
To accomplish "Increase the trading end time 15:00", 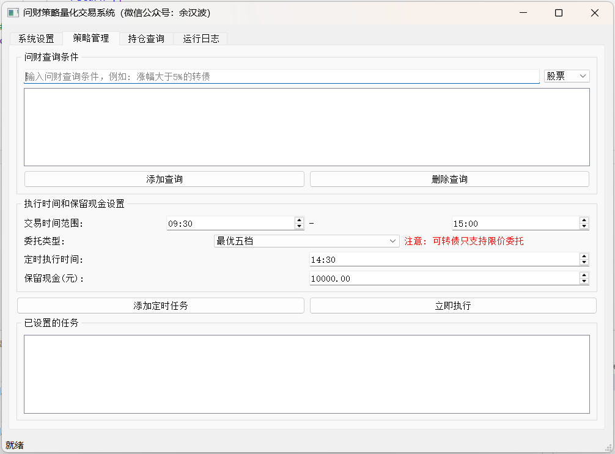I will tap(584, 221).
